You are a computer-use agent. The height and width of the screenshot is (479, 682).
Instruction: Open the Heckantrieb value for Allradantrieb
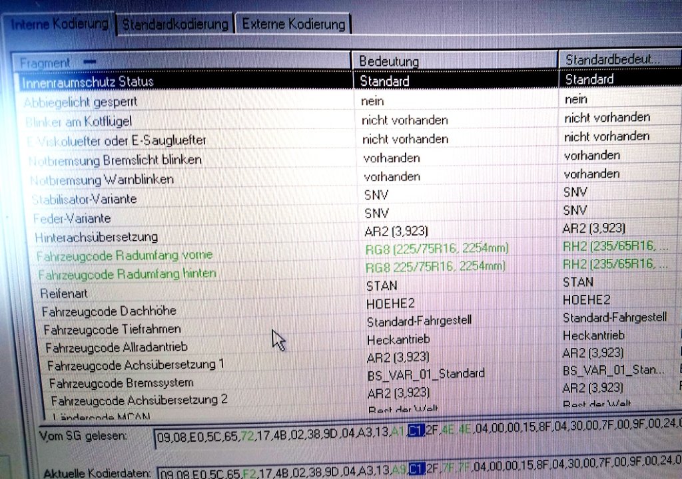coord(398,339)
